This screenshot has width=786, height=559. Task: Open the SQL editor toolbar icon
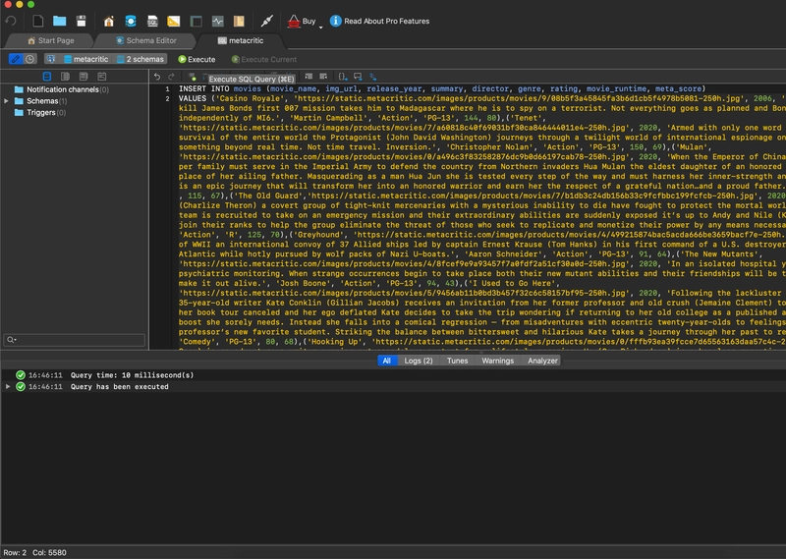[152, 21]
